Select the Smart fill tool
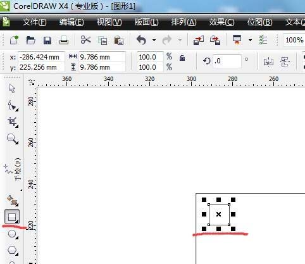Screen dimensions: 305x264 13,201
